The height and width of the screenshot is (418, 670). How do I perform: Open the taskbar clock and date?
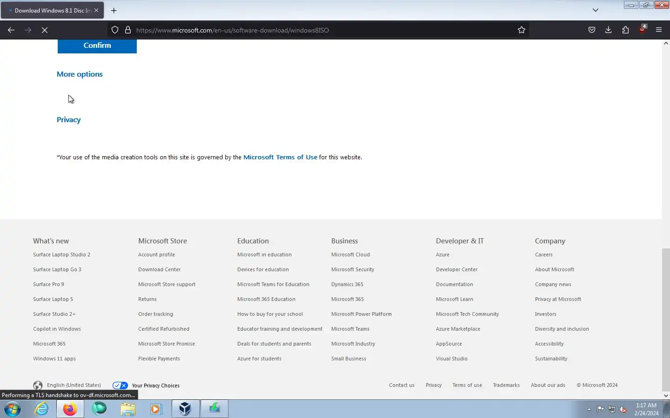(646, 409)
